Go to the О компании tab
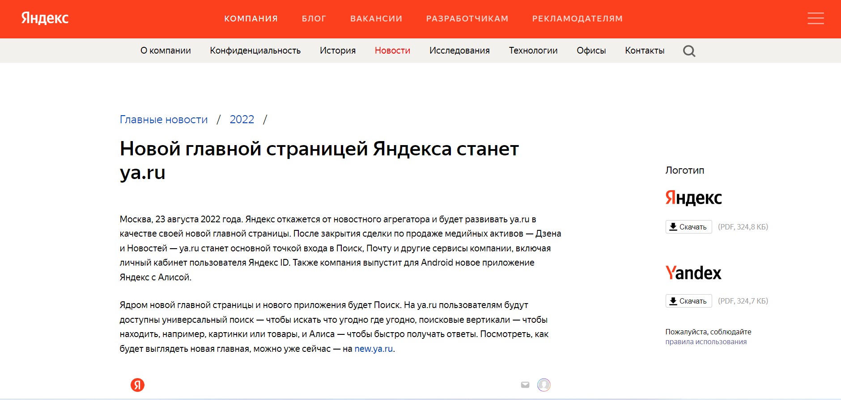 [166, 50]
